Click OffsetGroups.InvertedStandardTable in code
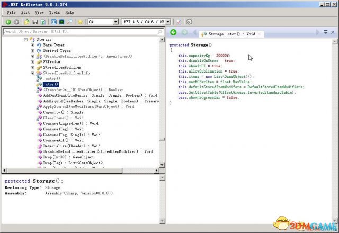339x233 pixels. tap(256, 92)
